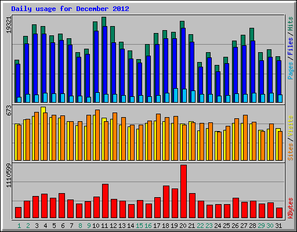Image resolution: width=297 pixels, height=232 pixels.
Task: Click the 'Pages' legend label
Action: click(291, 71)
